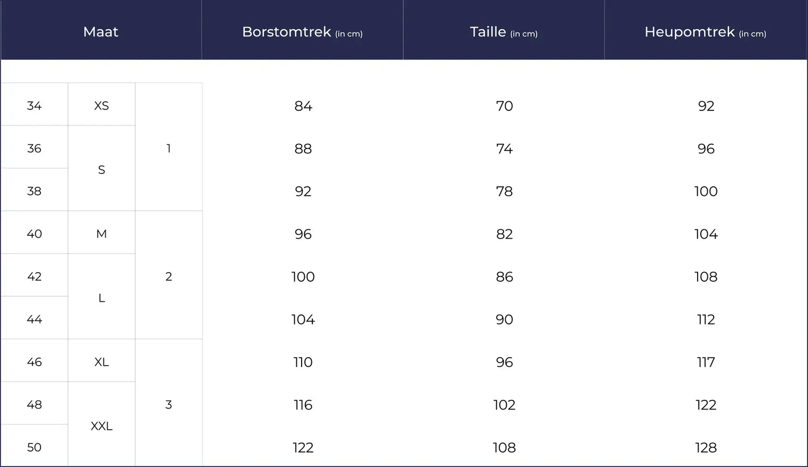Click the Taille column header
This screenshot has width=808, height=467.
click(504, 32)
